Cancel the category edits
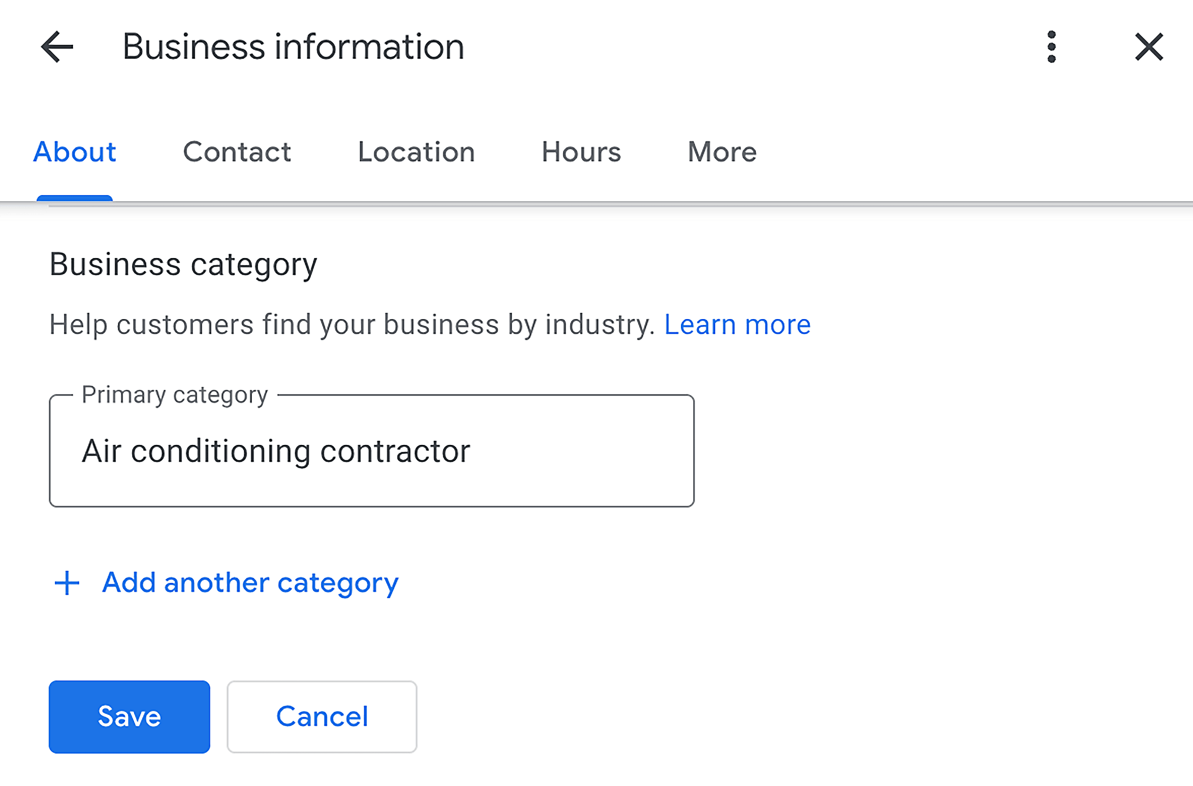This screenshot has width=1193, height=786. pos(322,717)
